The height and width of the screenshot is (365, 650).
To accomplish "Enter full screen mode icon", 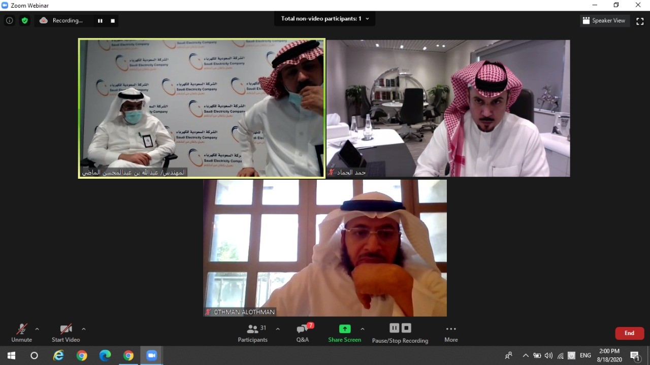I will tap(640, 21).
